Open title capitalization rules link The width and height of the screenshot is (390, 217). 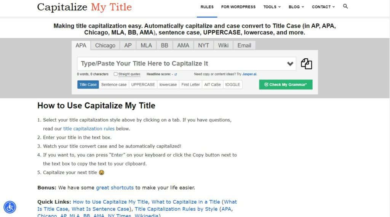[x=89, y=129]
